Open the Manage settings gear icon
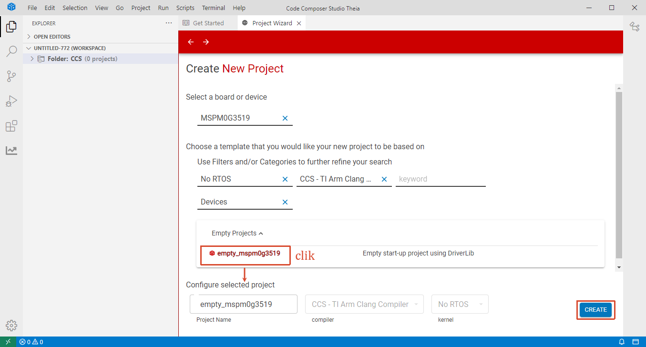646x347 pixels. point(11,326)
